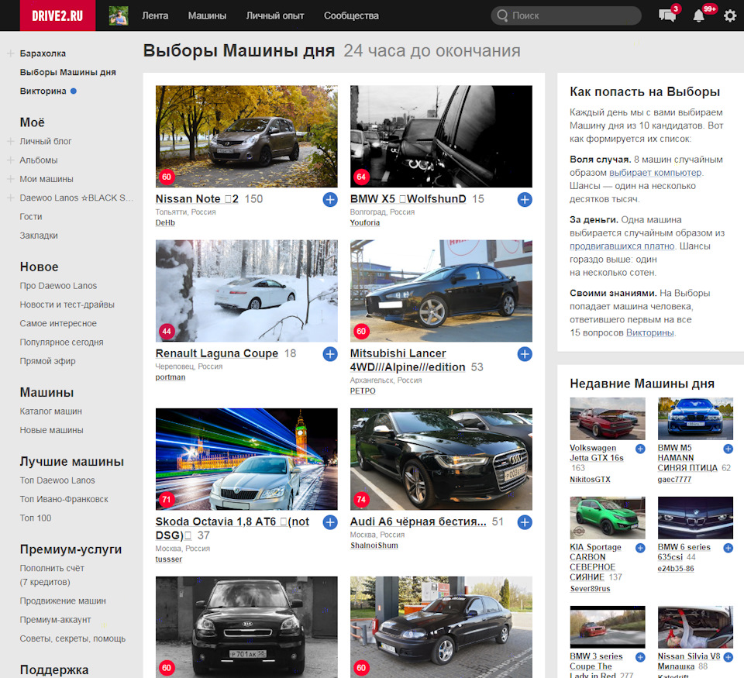Screen dimensions: 744x678
Task: Open the black KIA Soul photo
Action: tap(246, 627)
